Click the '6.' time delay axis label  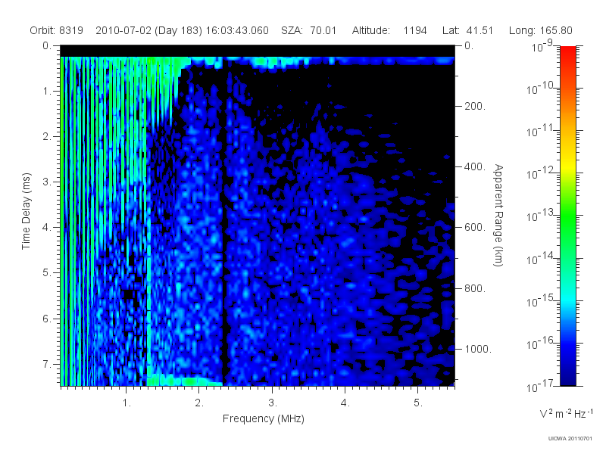pos(47,319)
